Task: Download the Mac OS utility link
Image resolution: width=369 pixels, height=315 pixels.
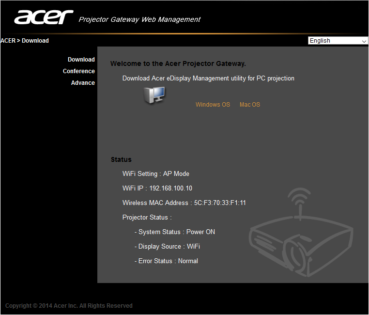Action: (250, 105)
